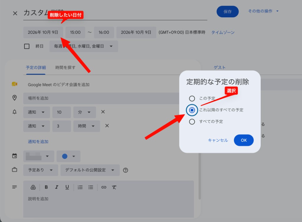Toggle underline formatting in description
Screen dimensions: 302x222
[67, 187]
